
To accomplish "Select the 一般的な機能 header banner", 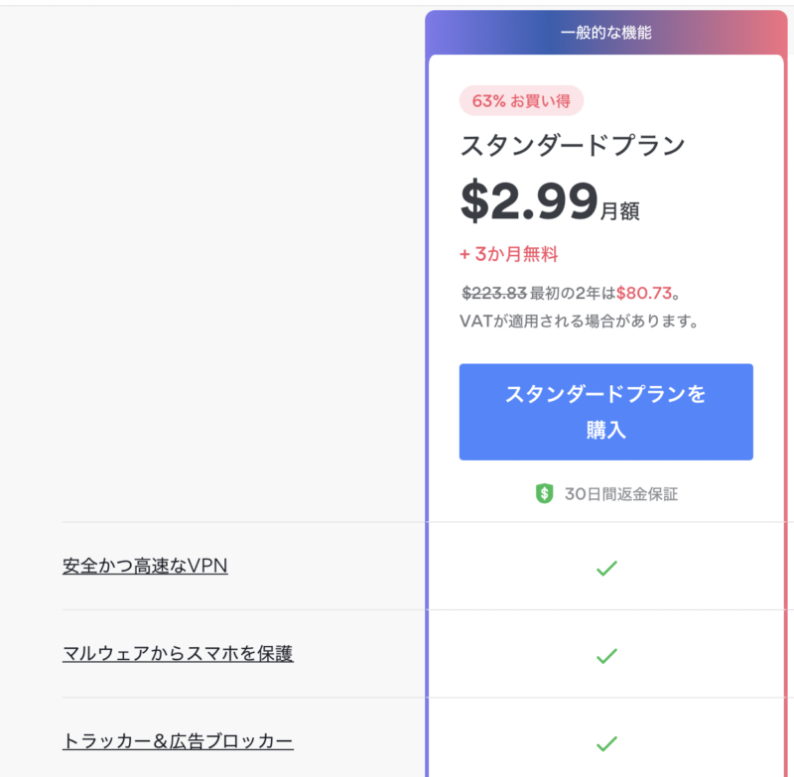I will (x=606, y=33).
